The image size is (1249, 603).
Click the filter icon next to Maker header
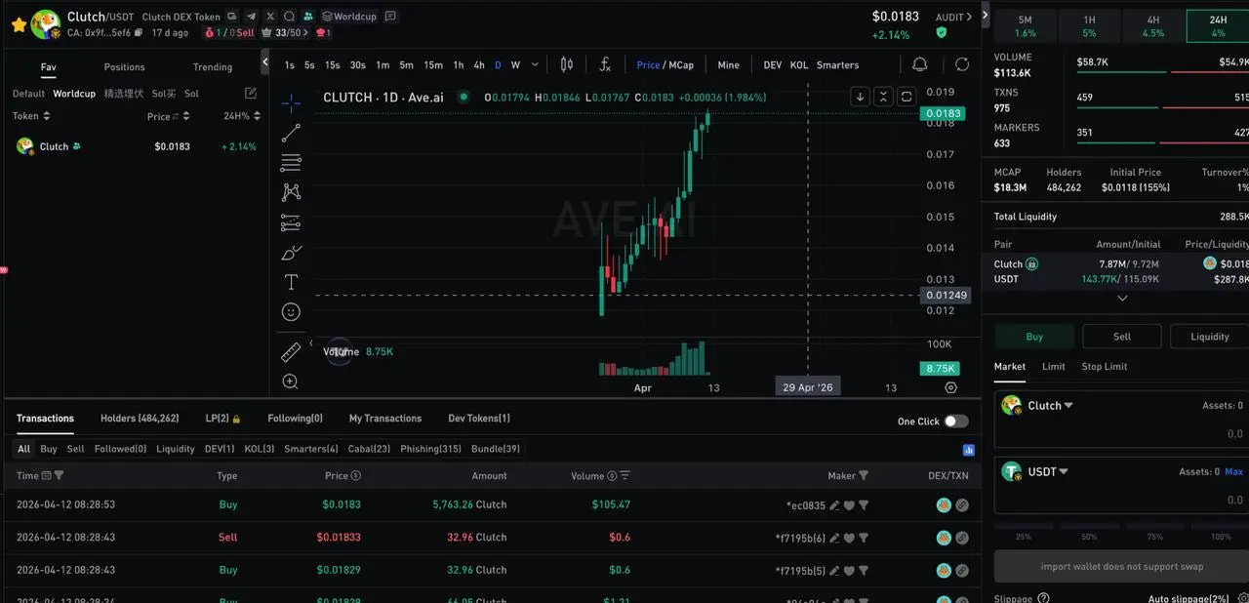pyautogui.click(x=864, y=476)
